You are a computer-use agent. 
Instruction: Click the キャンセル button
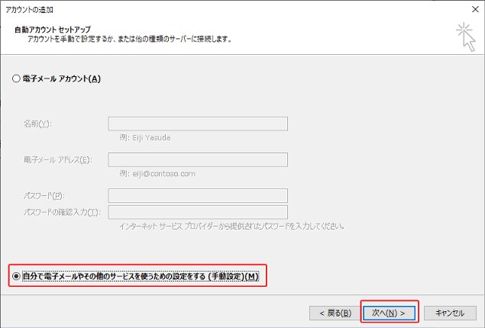(x=450, y=313)
